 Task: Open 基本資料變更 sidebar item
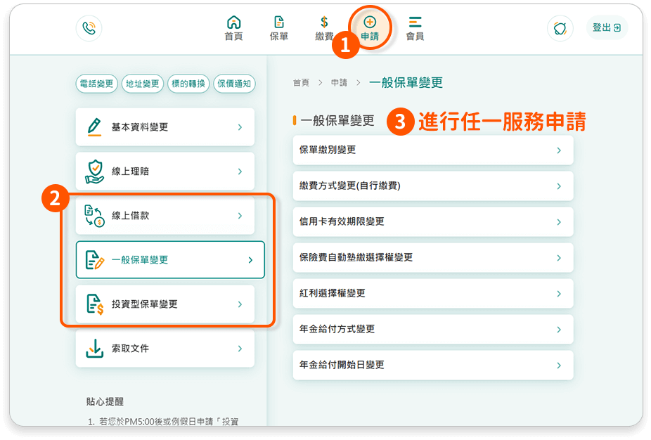(165, 127)
